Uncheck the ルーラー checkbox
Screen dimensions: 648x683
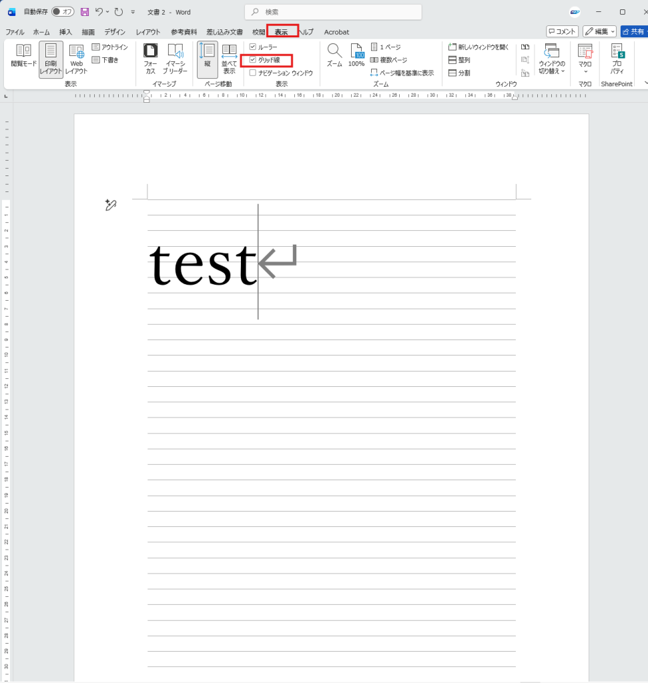click(252, 47)
